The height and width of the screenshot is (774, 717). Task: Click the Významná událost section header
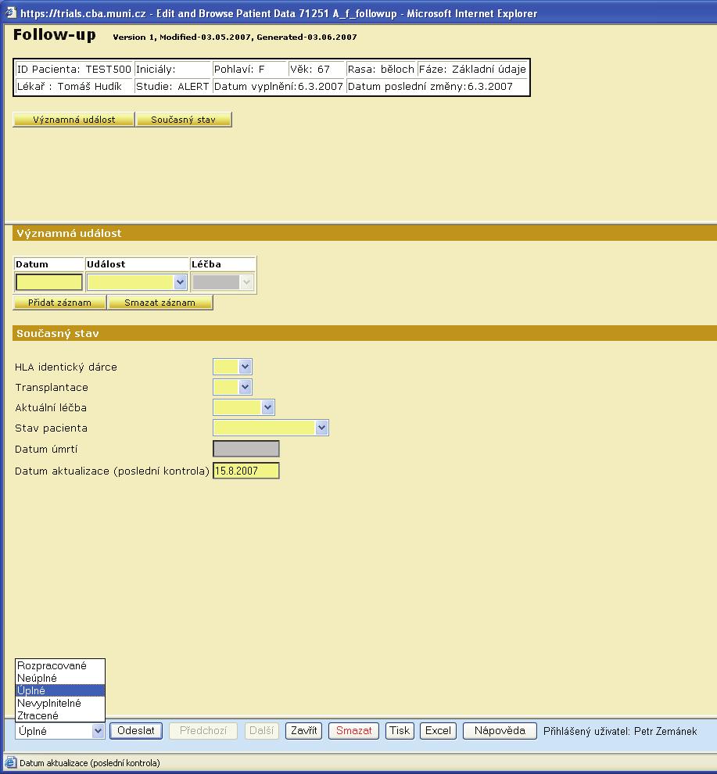364,234
